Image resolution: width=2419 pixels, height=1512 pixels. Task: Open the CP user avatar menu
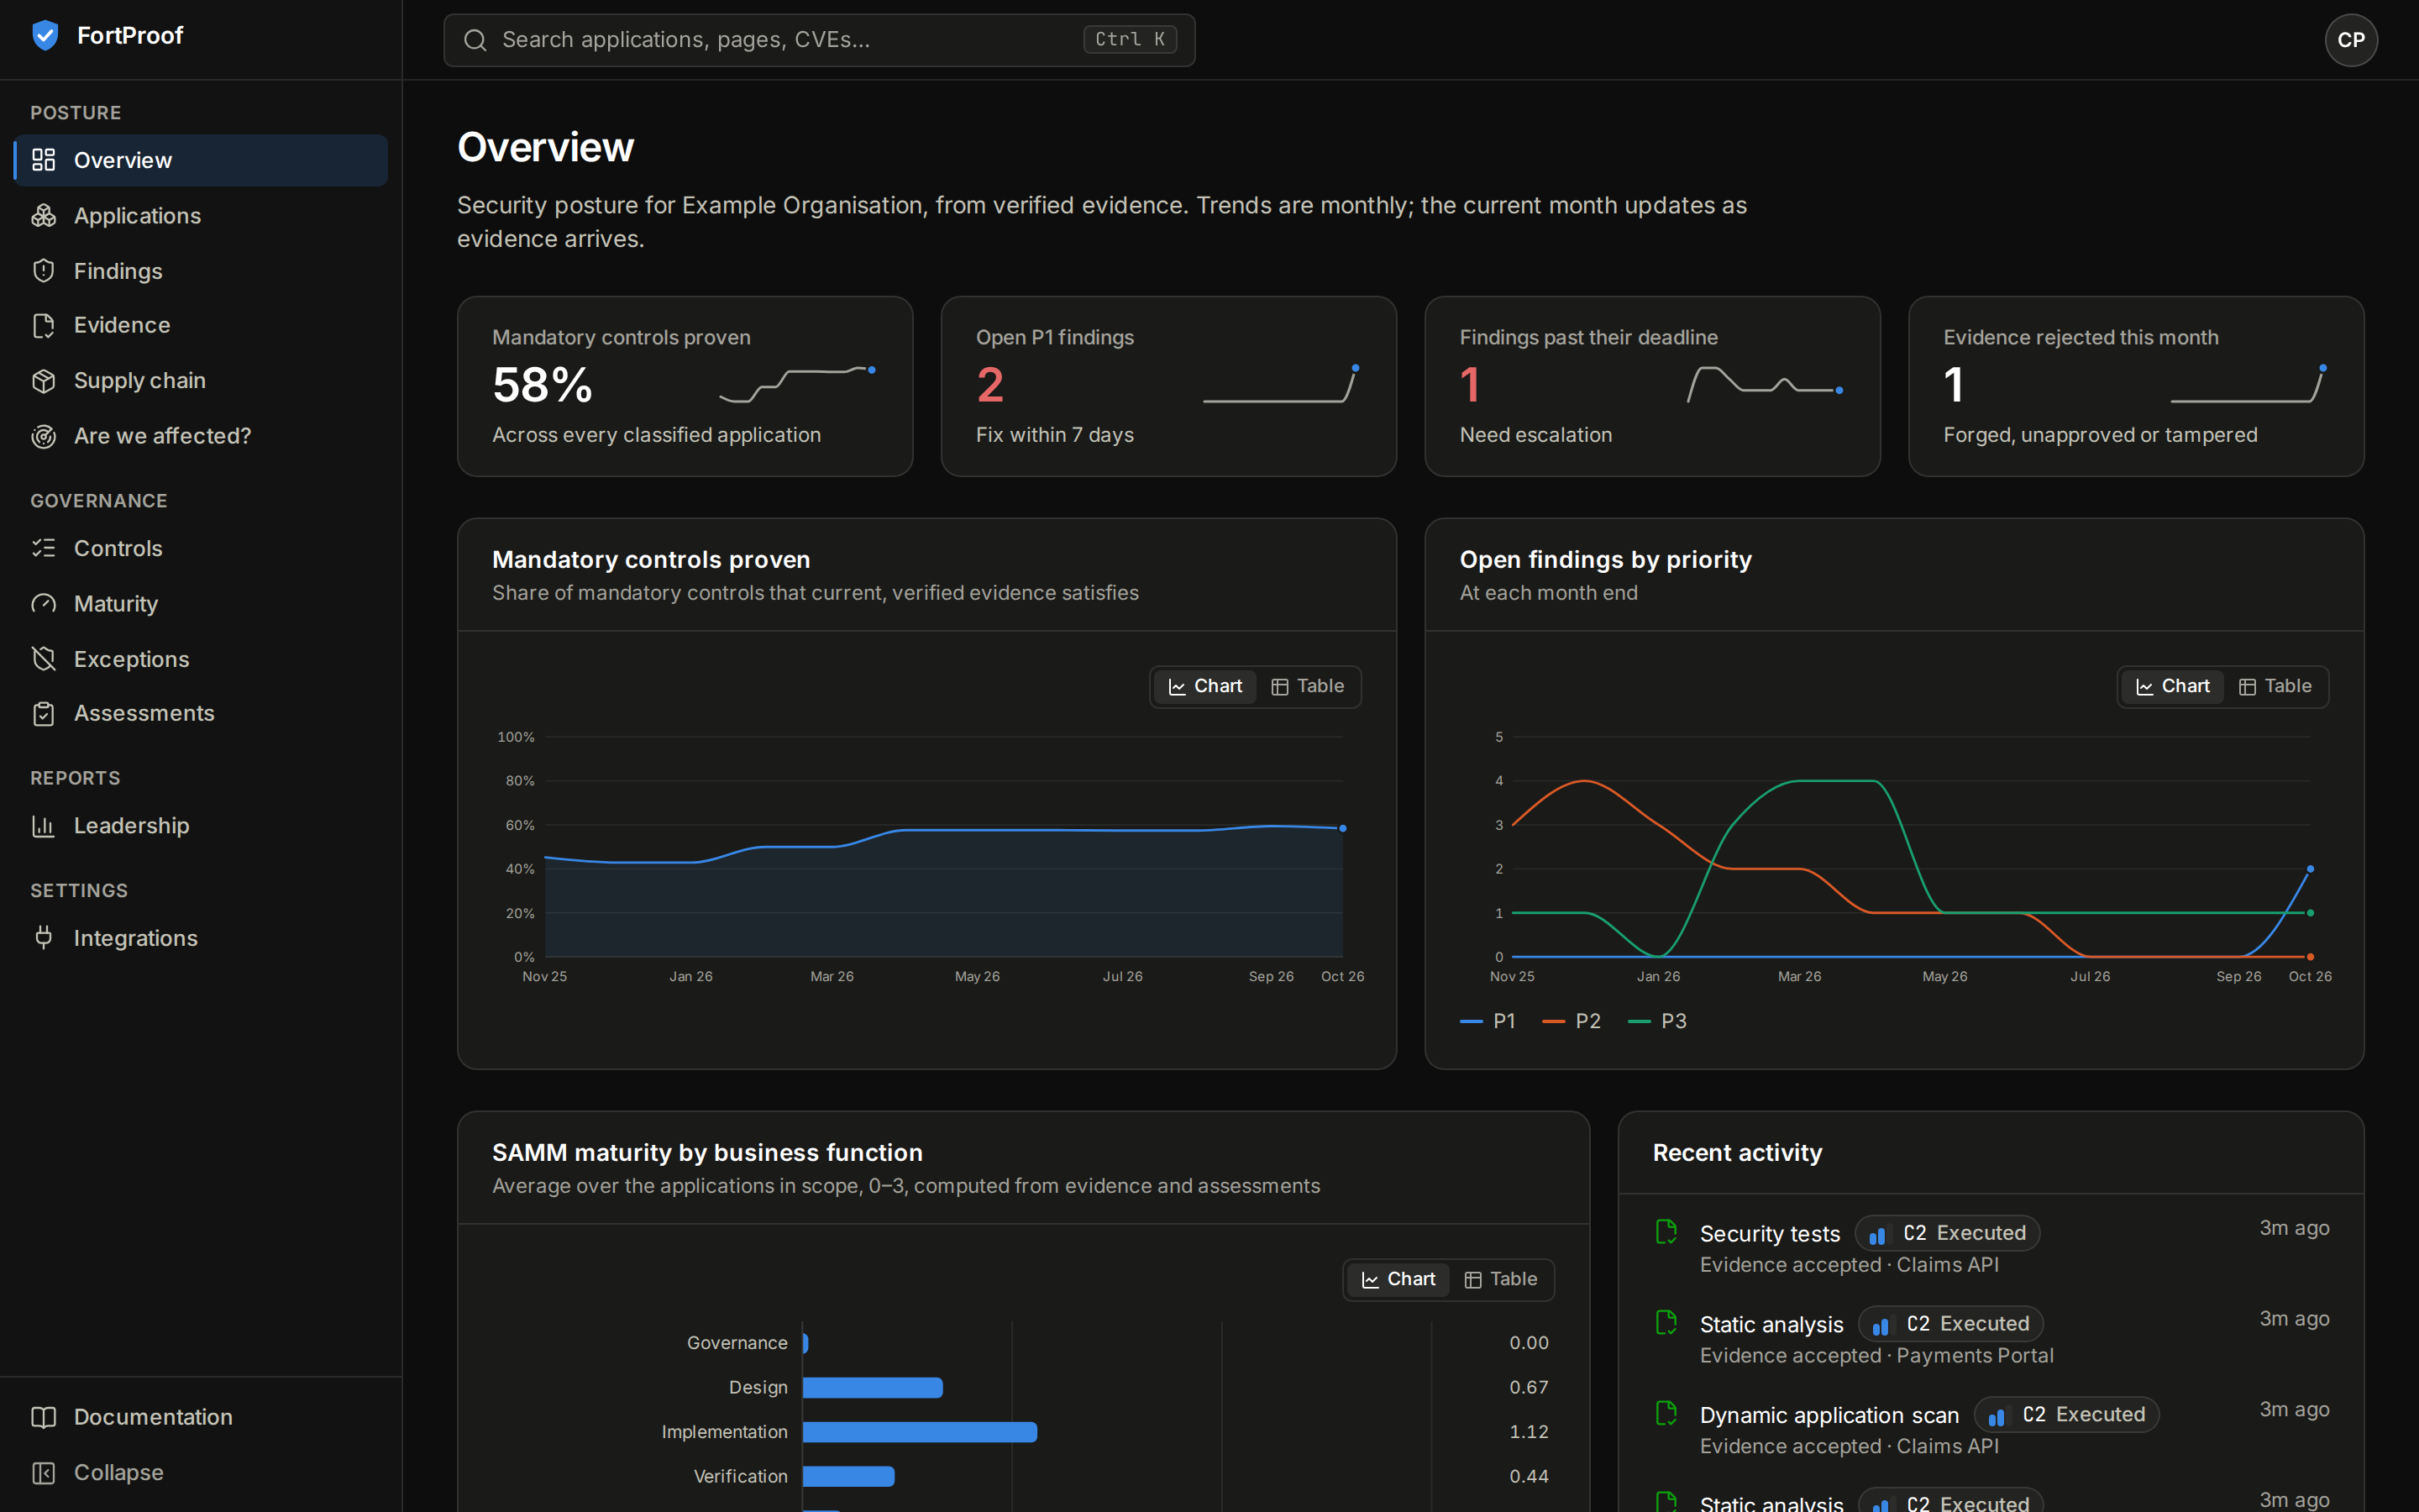pos(2351,40)
